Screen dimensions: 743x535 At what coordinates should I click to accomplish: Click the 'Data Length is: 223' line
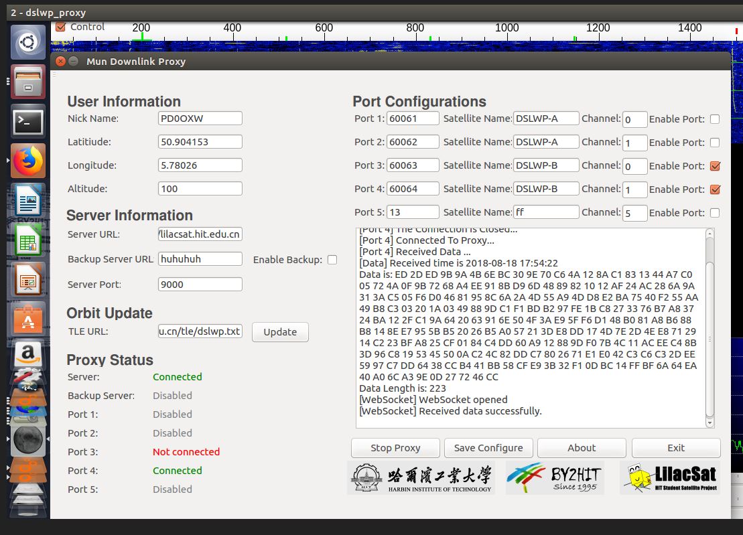pos(402,388)
